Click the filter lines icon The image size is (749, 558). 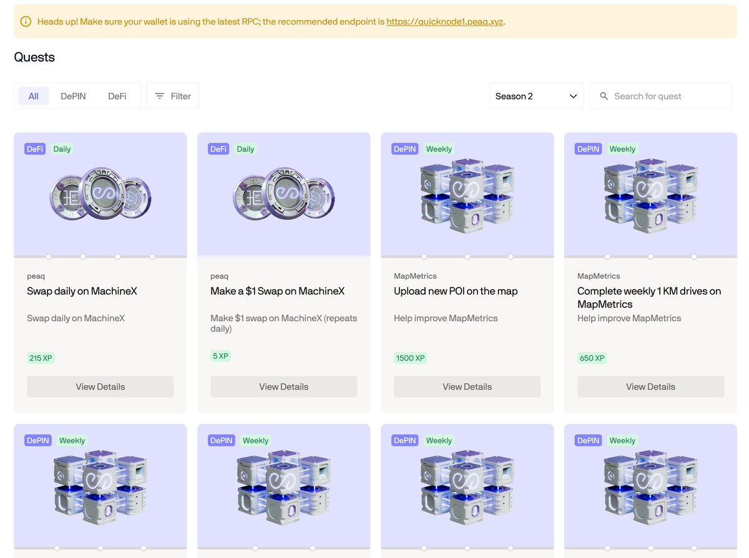[x=160, y=96]
